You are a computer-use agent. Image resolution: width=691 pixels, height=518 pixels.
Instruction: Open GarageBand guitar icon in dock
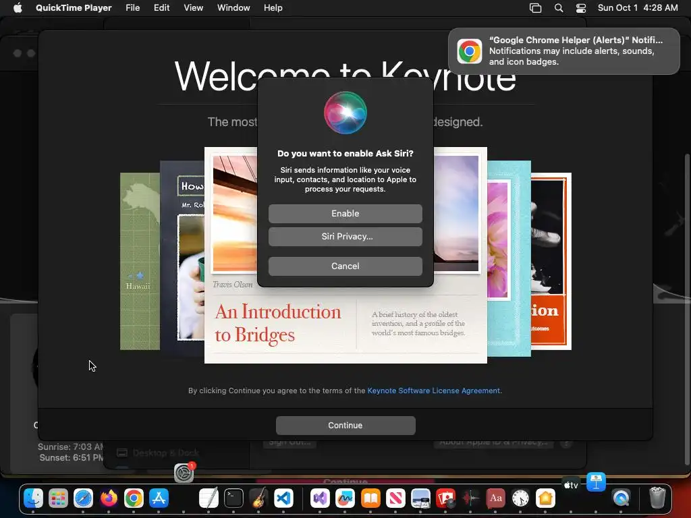coord(258,498)
